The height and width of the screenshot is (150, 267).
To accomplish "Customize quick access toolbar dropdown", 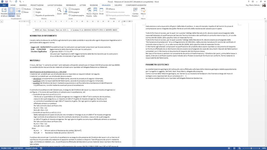I will (x=23, y=2).
